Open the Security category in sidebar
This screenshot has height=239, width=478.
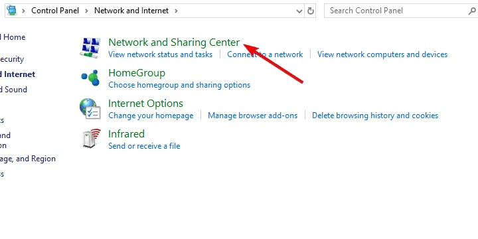pos(12,59)
